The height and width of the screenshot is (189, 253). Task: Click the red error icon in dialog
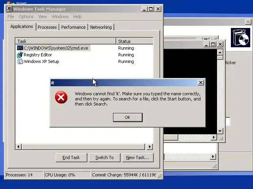click(61, 97)
